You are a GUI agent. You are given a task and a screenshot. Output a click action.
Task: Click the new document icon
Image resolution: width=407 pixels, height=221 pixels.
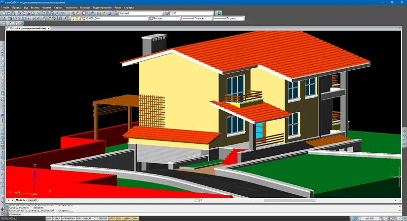click(3, 13)
